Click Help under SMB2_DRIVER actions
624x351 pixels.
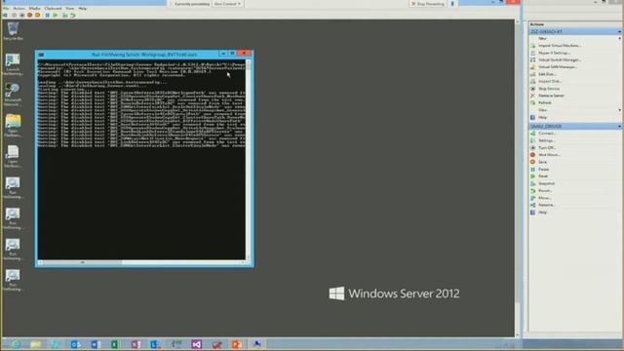click(x=542, y=213)
